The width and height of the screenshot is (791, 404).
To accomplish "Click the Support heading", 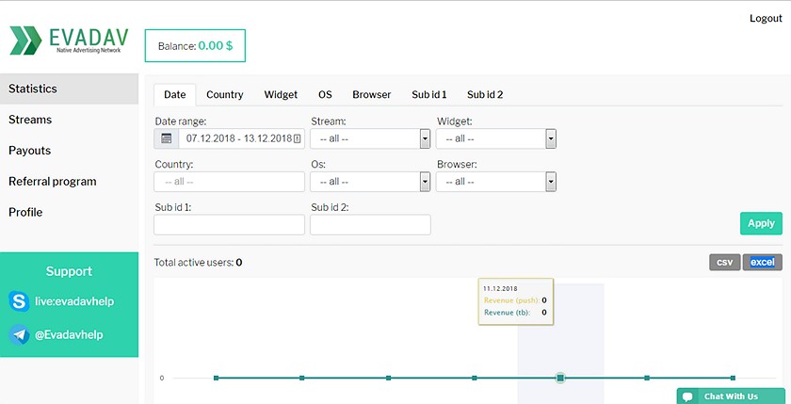I will [x=69, y=271].
